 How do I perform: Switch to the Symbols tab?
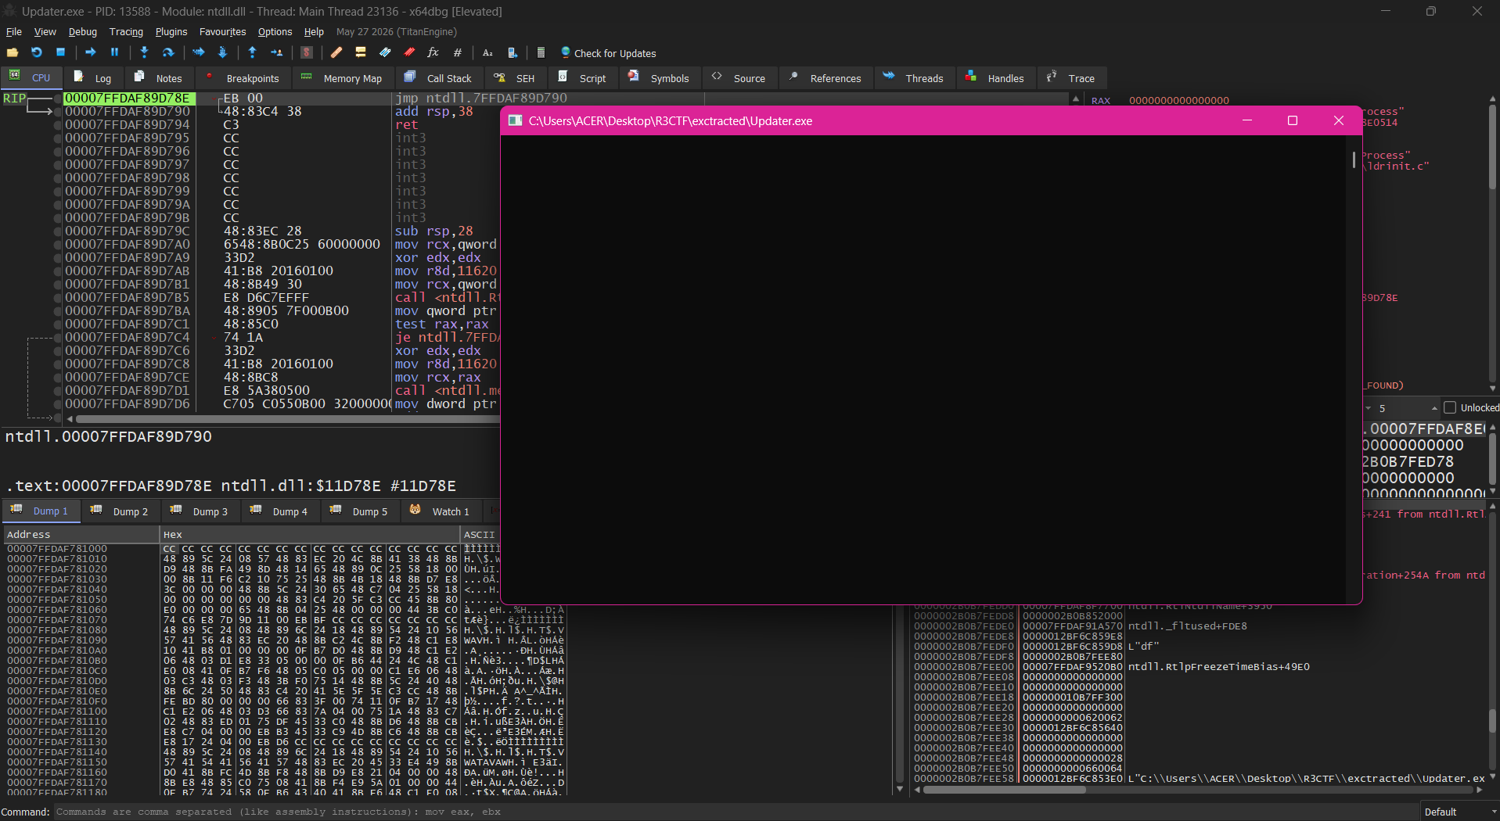(659, 78)
